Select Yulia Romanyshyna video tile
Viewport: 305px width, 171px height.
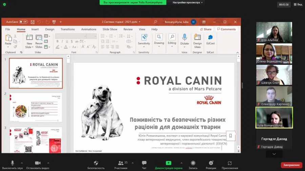274,118
